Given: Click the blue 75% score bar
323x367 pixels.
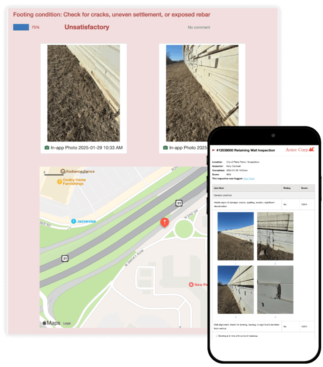Looking at the screenshot, I should click(x=21, y=27).
